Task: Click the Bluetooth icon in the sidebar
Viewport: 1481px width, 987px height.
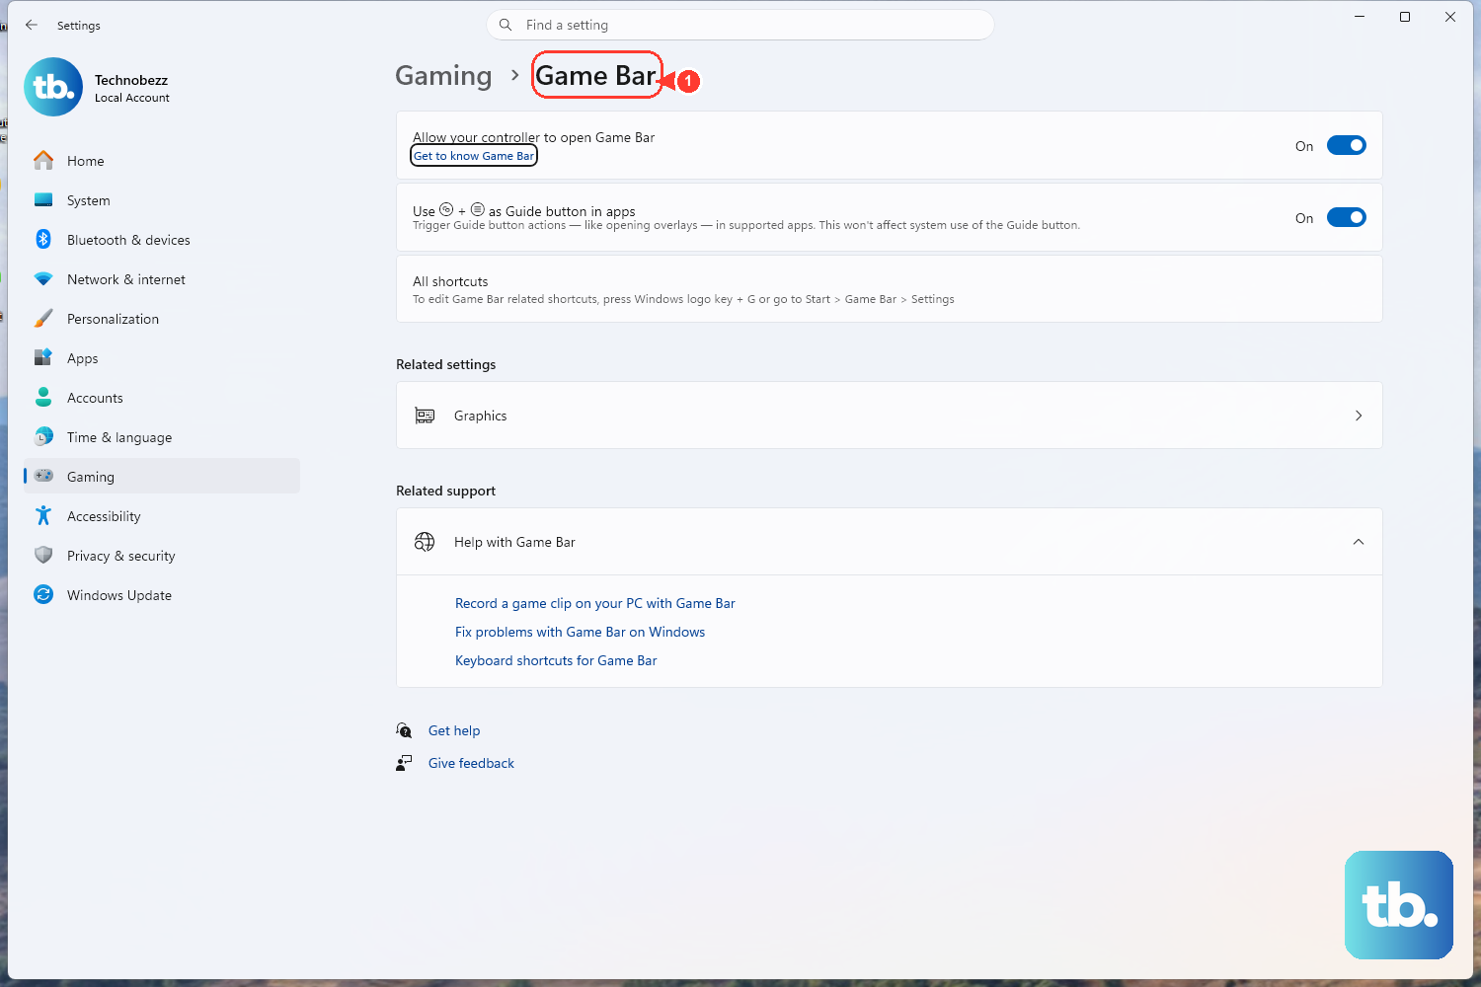Action: [x=43, y=239]
